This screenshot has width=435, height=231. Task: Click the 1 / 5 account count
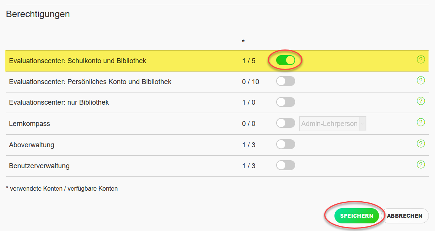(x=249, y=61)
